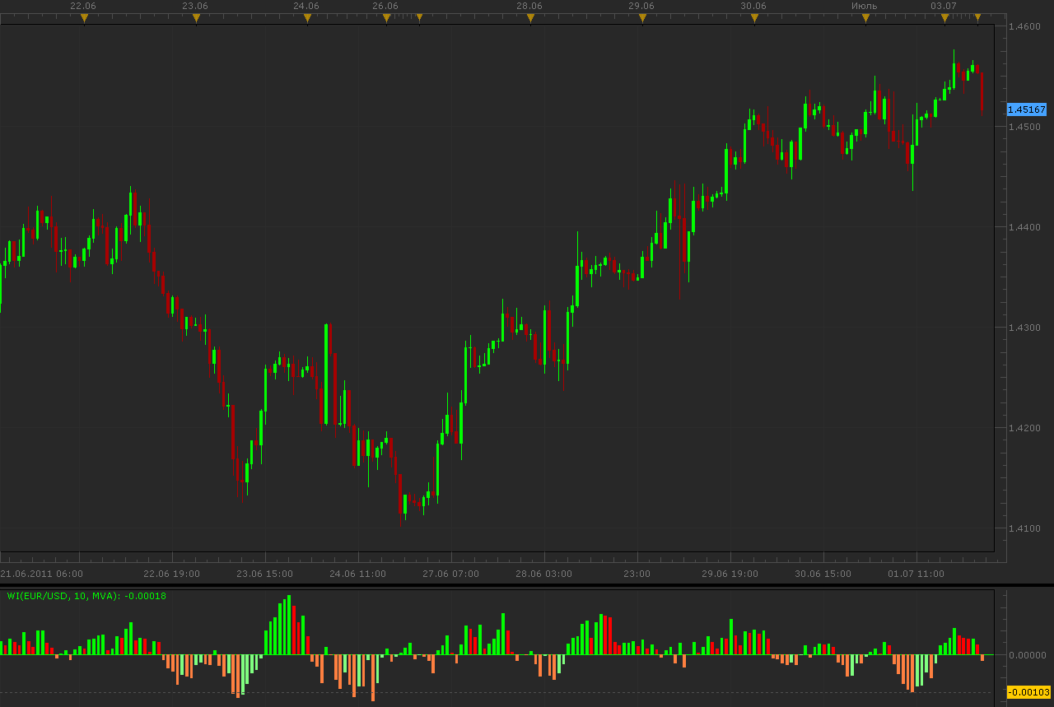The height and width of the screenshot is (707, 1054).
Task: Click the triangle marker under 24.06
Action: coord(307,18)
